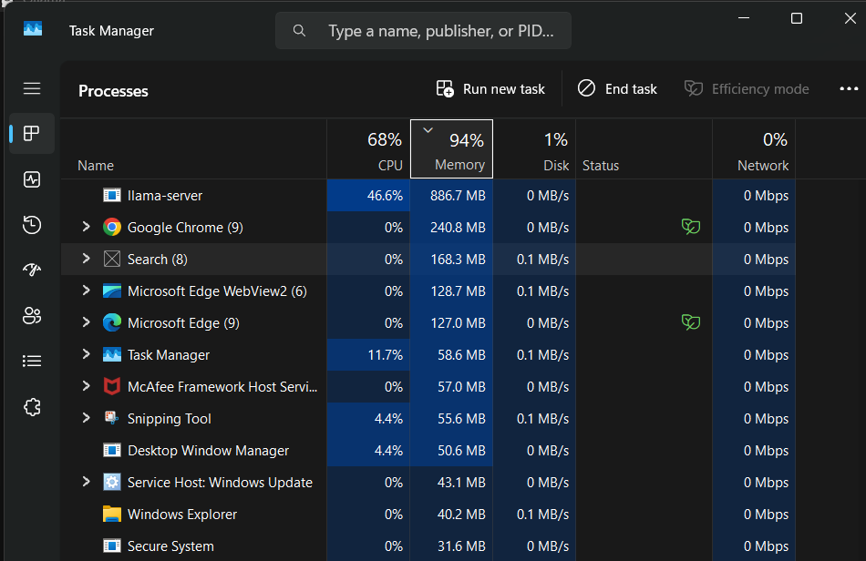
Task: Click the Search process icon
Action: [112, 259]
